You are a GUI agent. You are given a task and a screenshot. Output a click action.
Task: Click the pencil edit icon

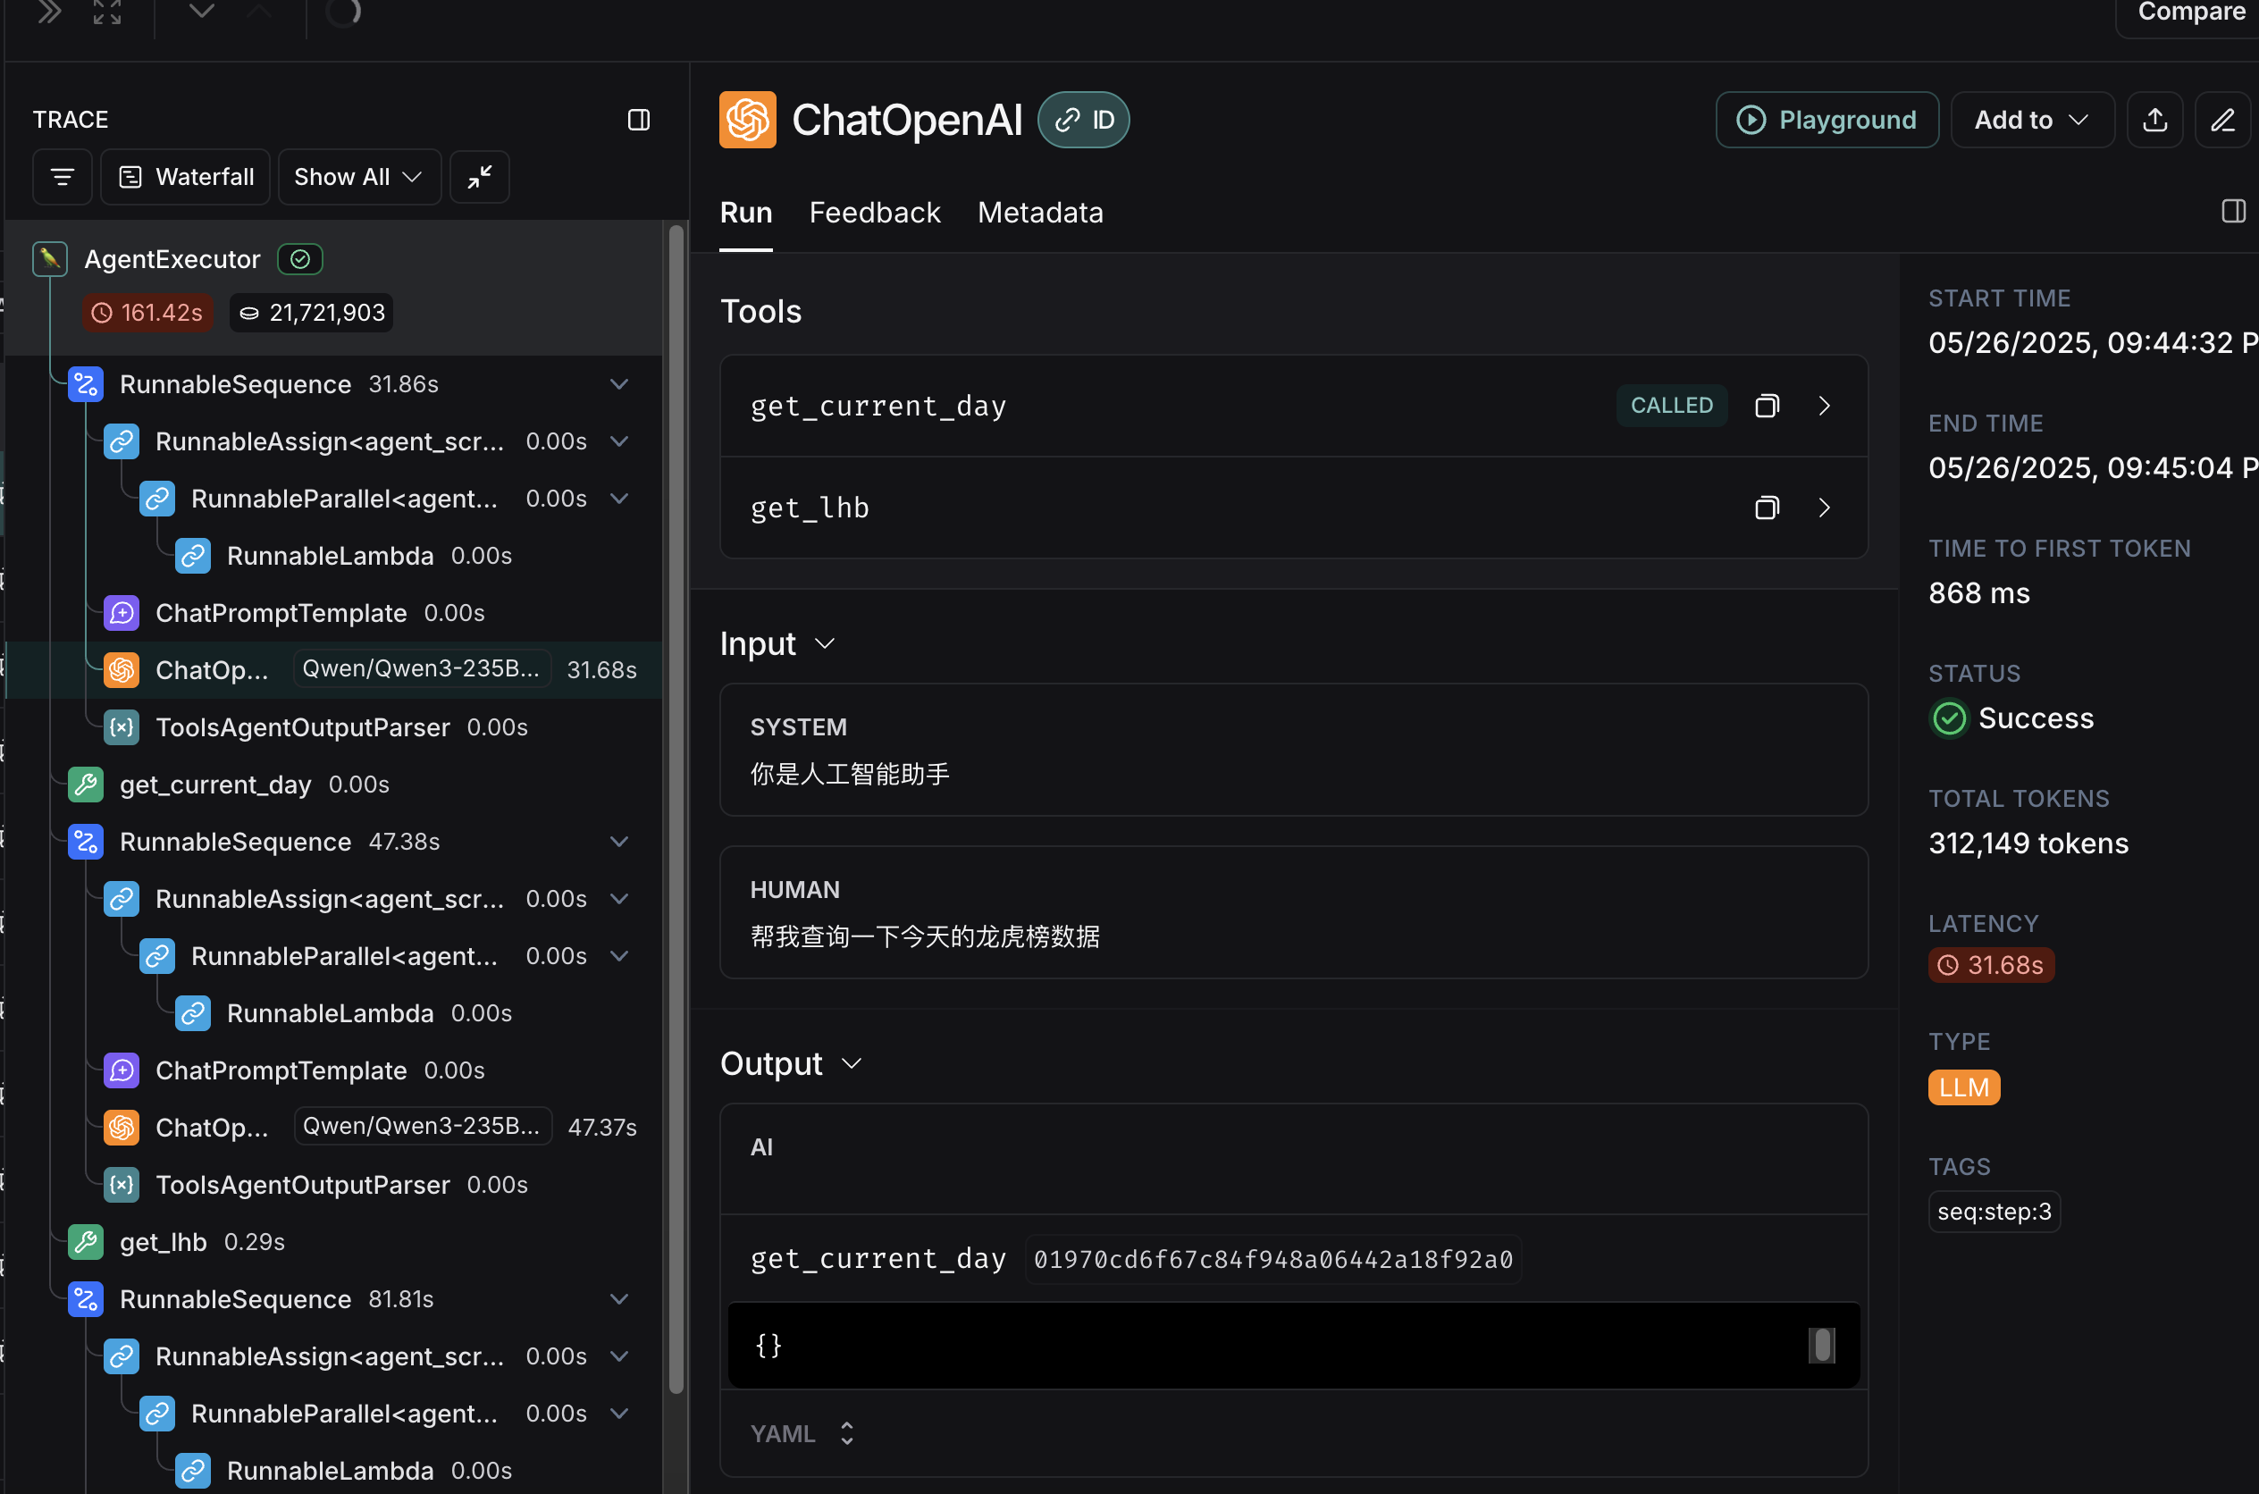[2221, 120]
